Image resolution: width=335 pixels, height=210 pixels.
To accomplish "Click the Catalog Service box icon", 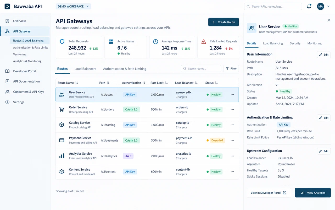I will click(x=62, y=125).
